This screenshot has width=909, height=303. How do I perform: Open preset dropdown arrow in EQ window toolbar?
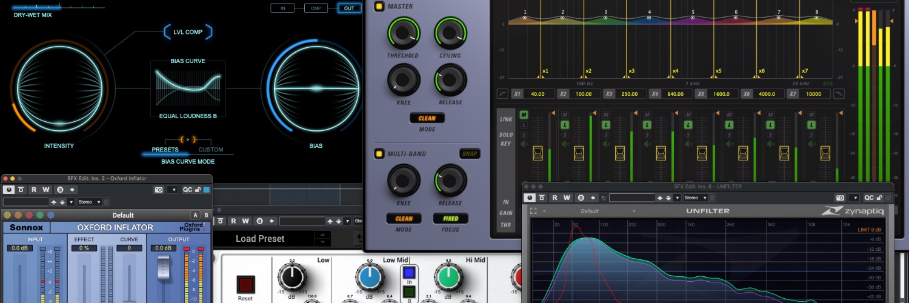tap(347, 221)
